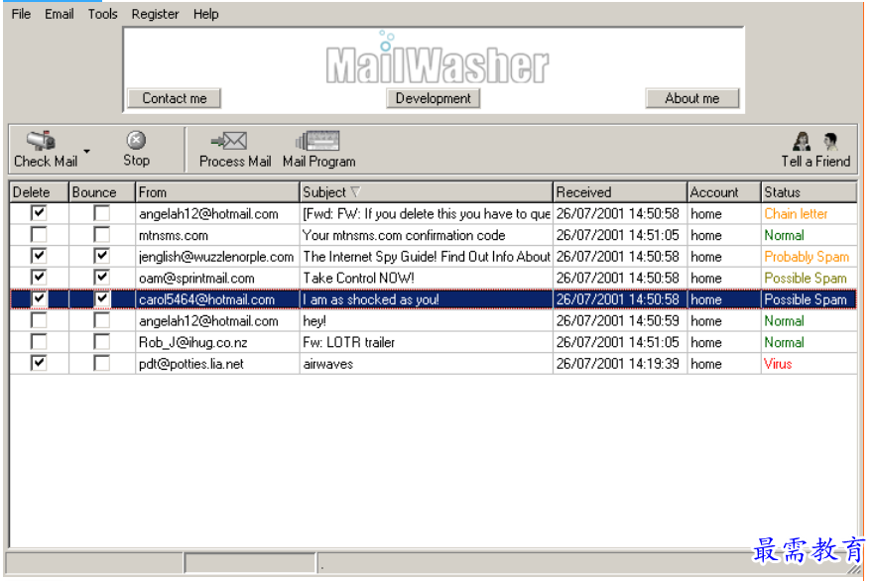Viewport: 874px width, 581px height.
Task: Click subject 'I am as shocked as you!'
Action: [371, 299]
